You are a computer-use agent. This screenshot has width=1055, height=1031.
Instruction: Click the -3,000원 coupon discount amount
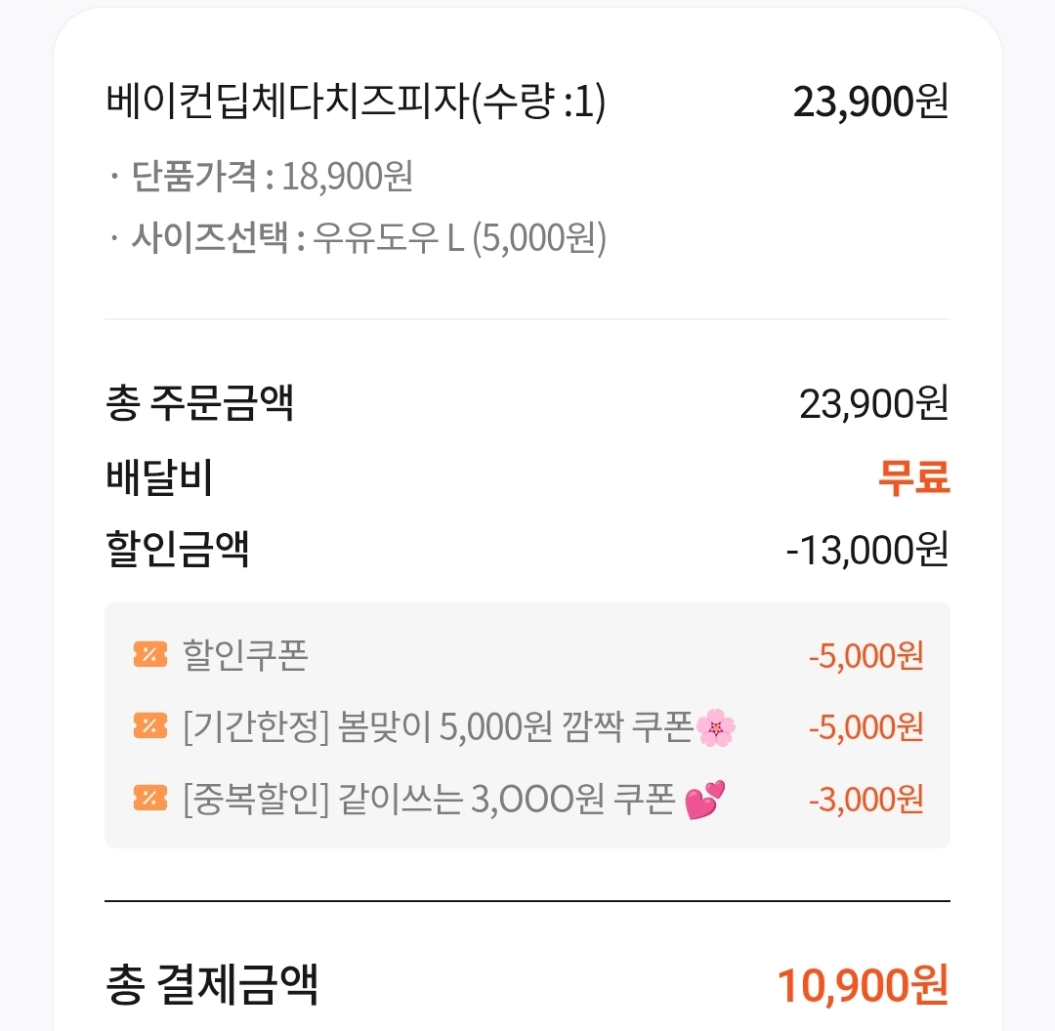click(865, 800)
